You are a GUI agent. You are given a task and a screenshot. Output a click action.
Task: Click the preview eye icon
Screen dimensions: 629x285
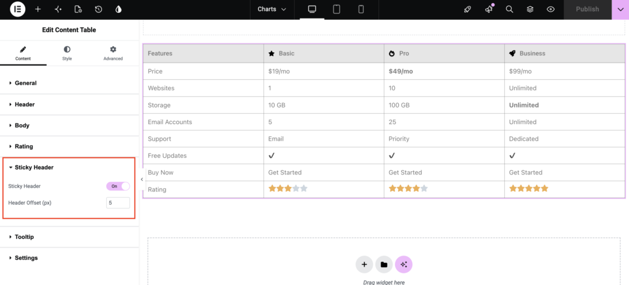coord(551,9)
